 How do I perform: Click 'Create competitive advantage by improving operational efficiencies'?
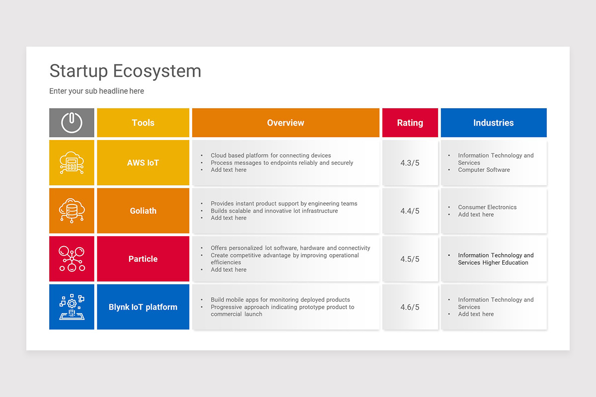[285, 259]
